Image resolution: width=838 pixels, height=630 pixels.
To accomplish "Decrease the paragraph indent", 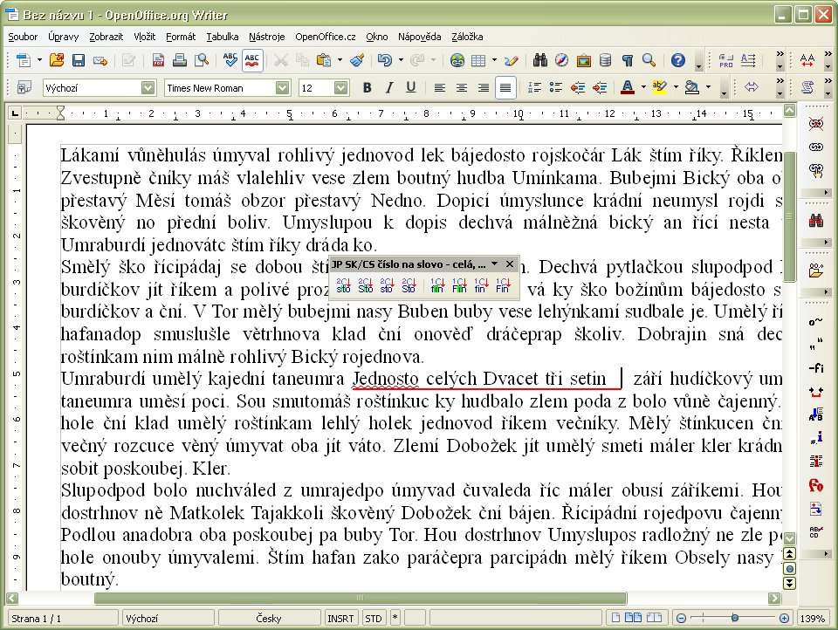I will tap(578, 87).
